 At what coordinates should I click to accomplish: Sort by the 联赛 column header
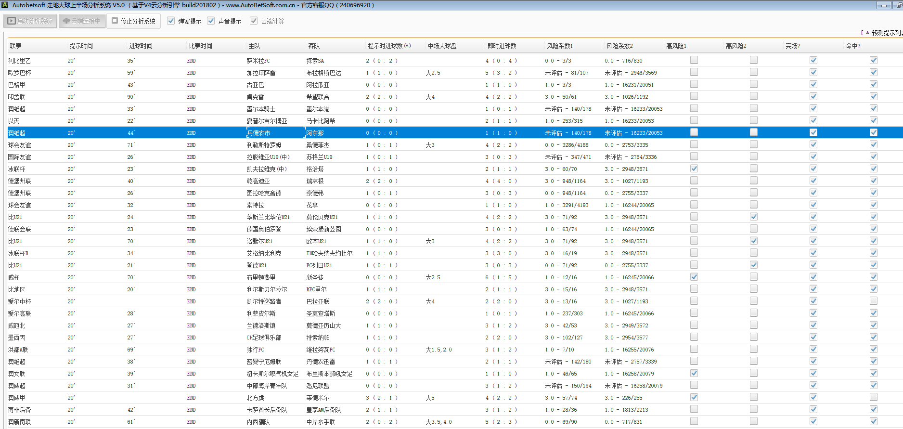click(16, 46)
